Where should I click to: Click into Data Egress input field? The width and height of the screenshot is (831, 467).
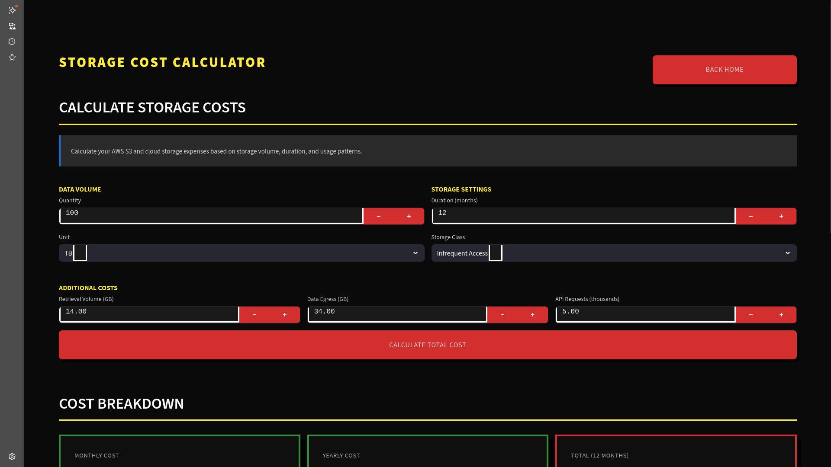(x=397, y=314)
